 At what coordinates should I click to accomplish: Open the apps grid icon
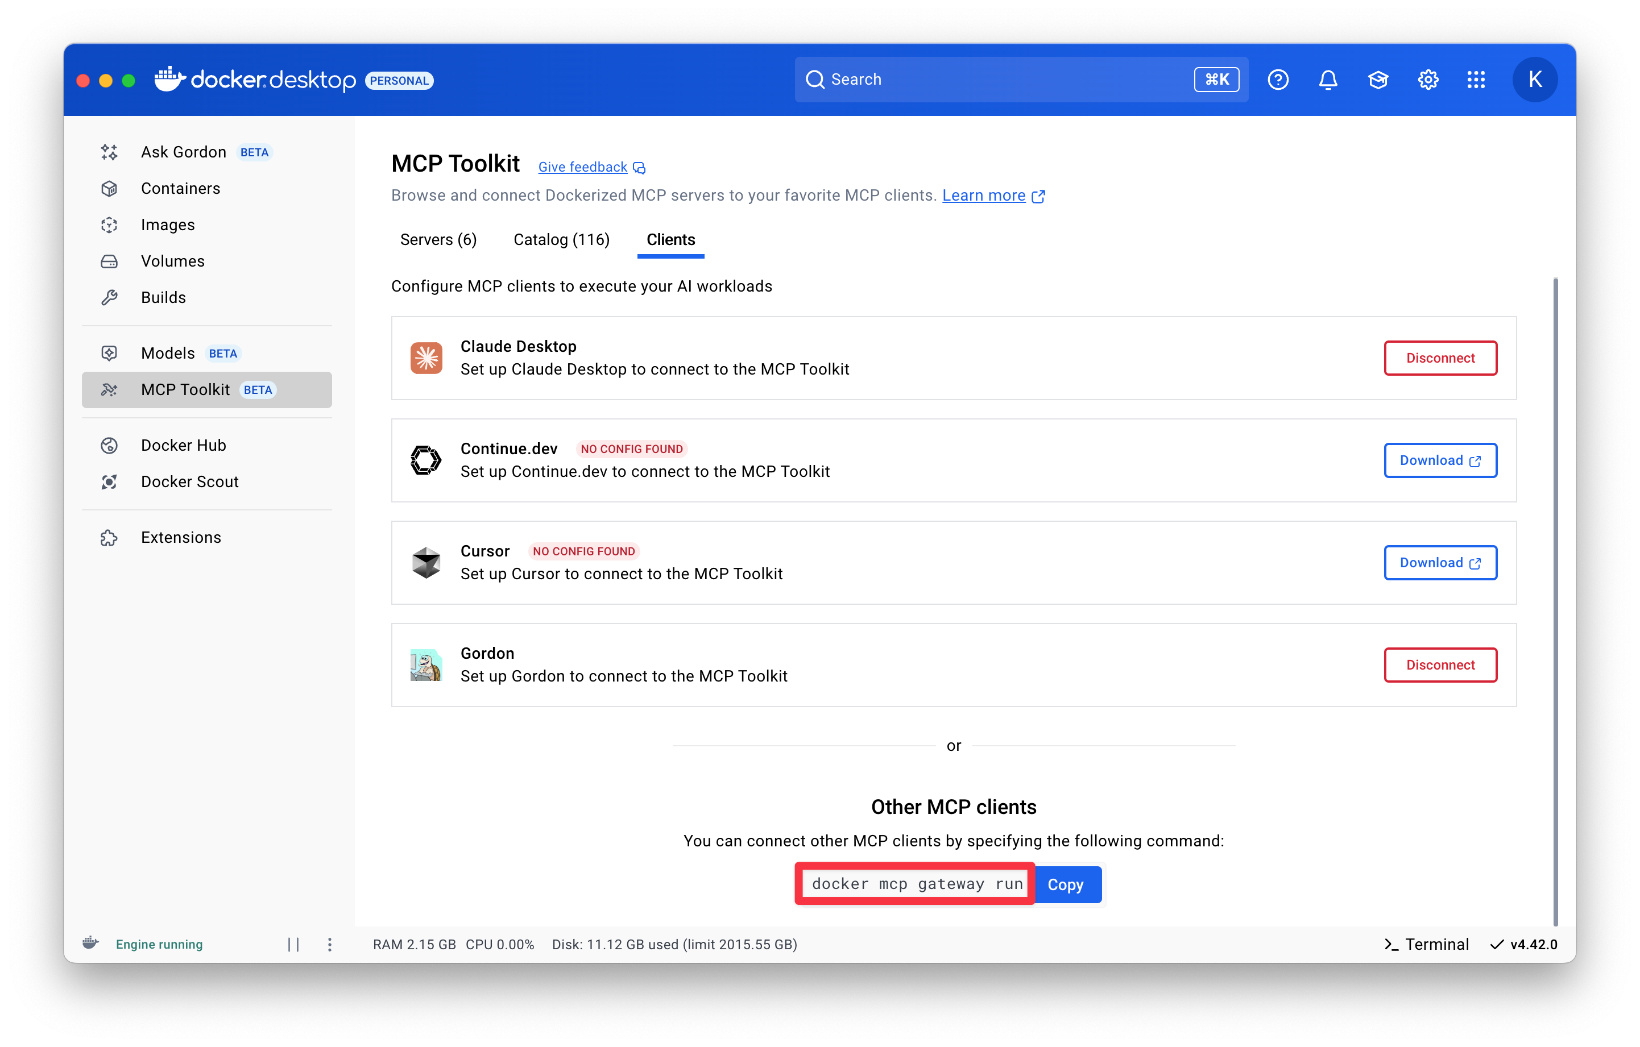click(x=1476, y=80)
